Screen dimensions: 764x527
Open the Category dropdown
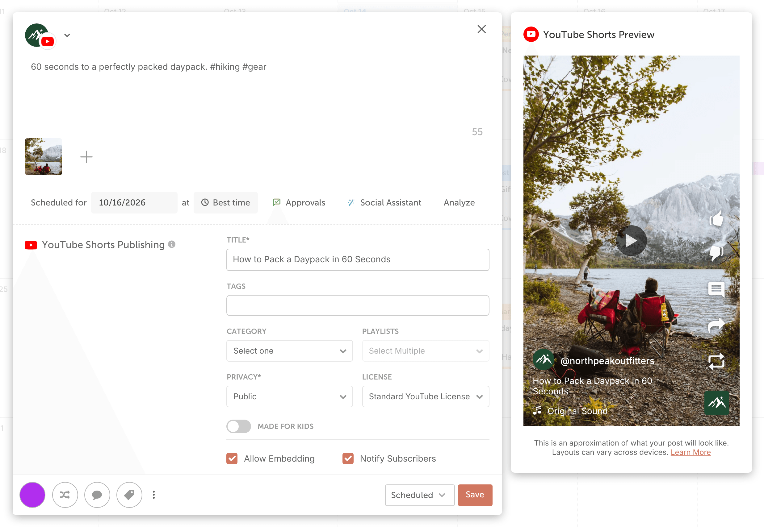pos(289,351)
